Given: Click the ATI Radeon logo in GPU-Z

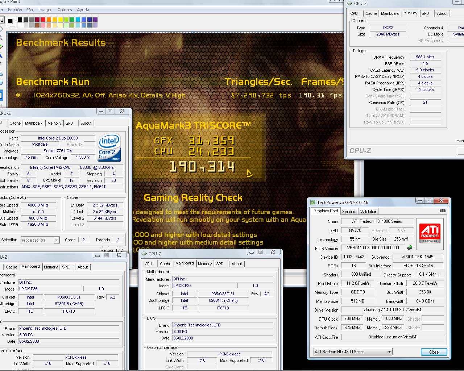Looking at the screenshot, I should pos(430,233).
